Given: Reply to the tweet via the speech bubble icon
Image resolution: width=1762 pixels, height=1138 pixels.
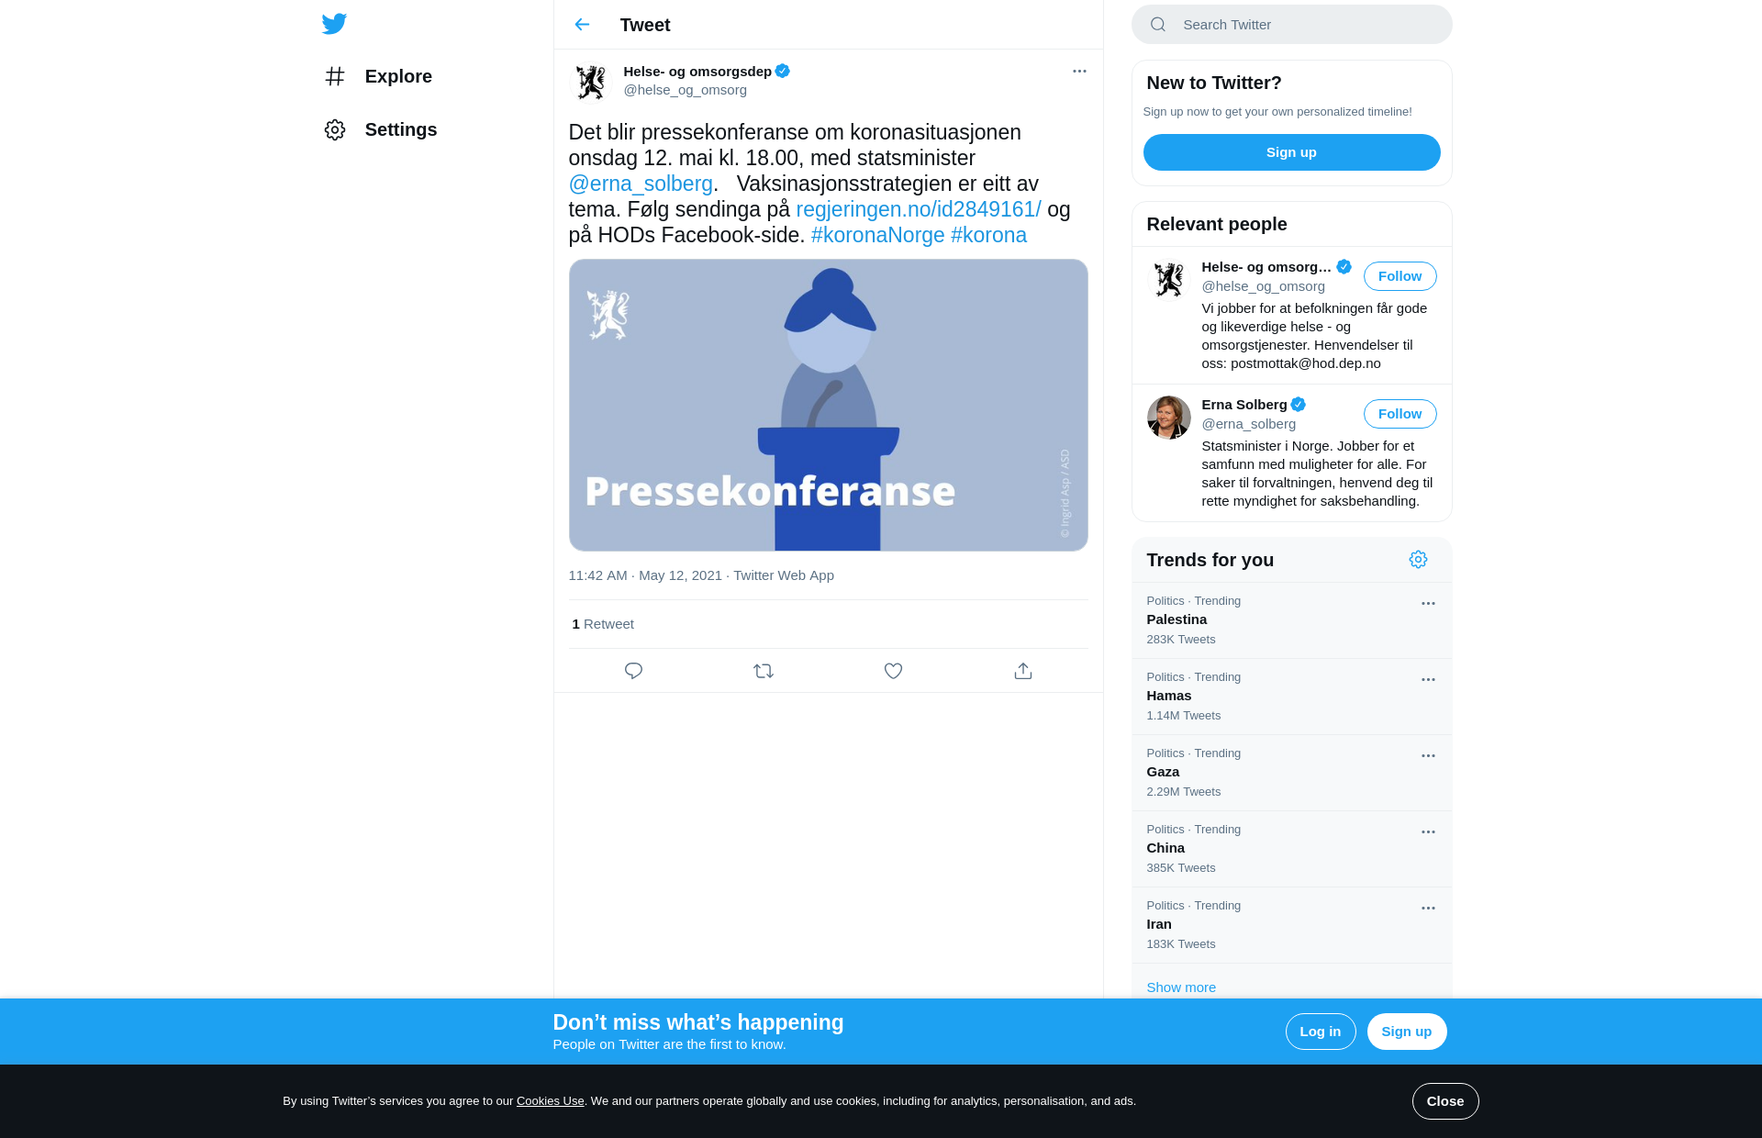Looking at the screenshot, I should point(633,671).
